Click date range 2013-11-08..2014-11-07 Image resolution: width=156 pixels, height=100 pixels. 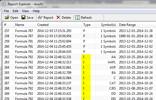tap(136, 88)
